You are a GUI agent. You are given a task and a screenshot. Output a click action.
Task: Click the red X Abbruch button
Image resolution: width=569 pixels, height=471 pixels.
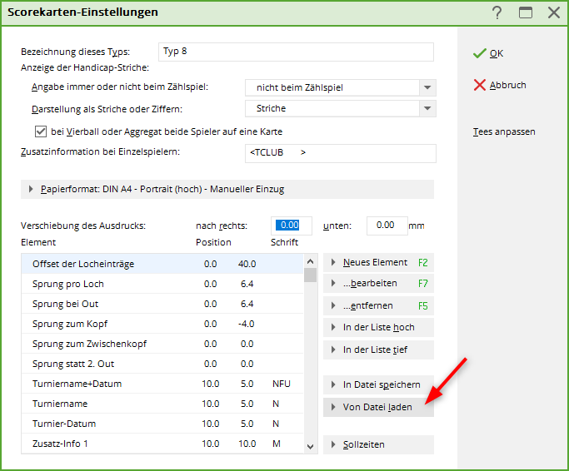click(499, 85)
